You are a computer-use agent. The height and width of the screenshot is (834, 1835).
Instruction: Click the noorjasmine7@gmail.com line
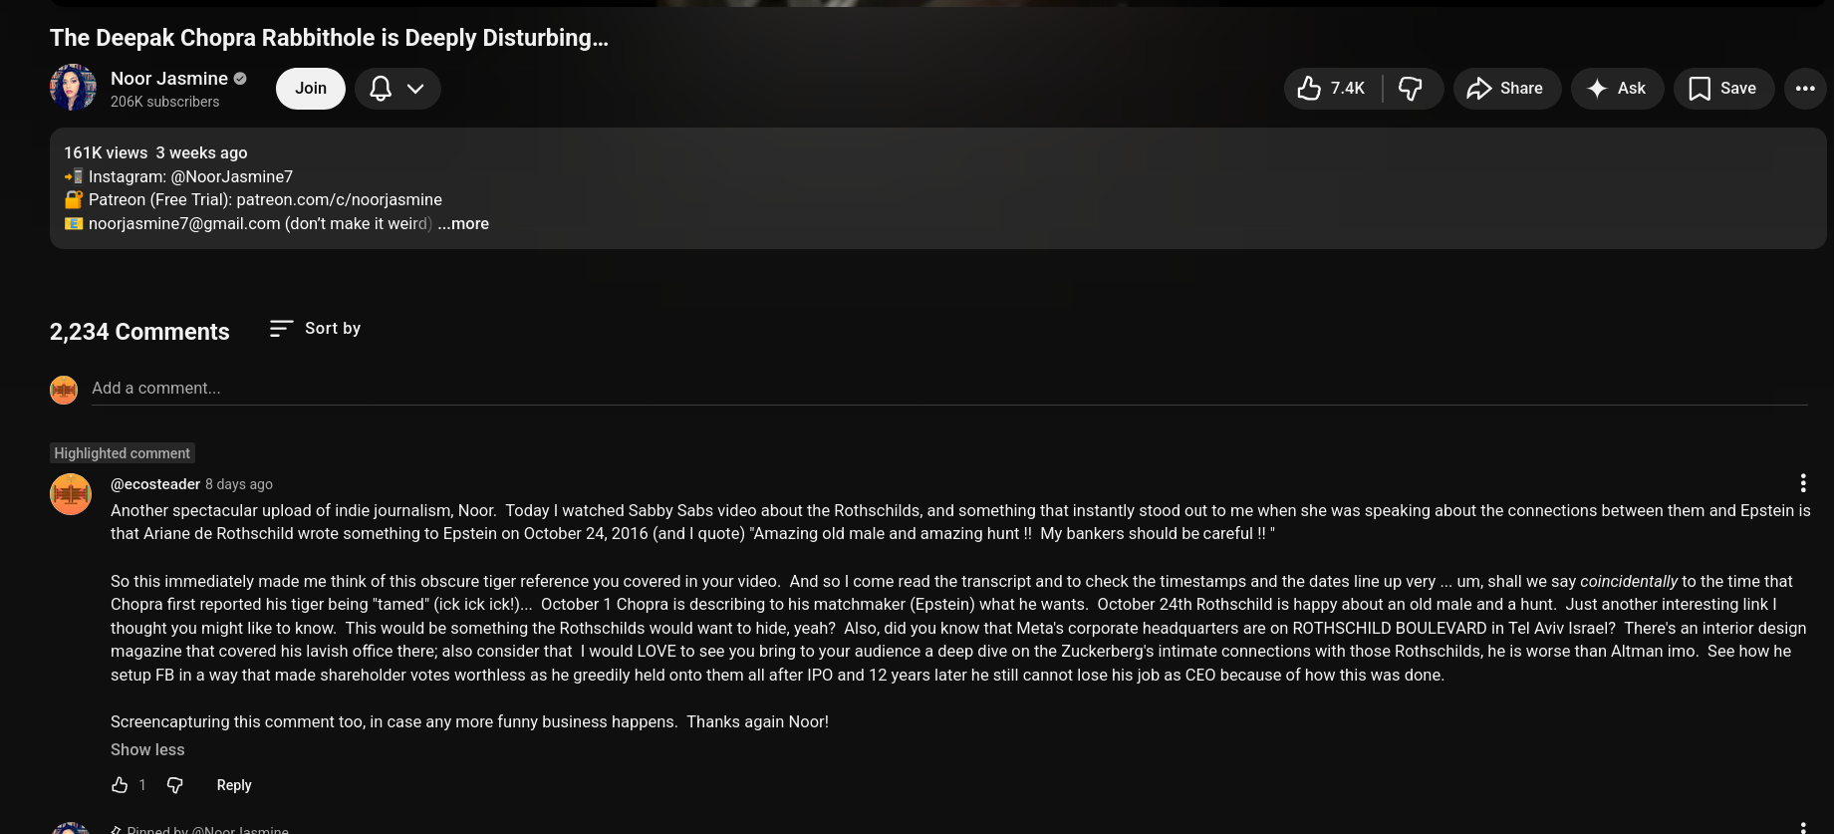coord(249,224)
